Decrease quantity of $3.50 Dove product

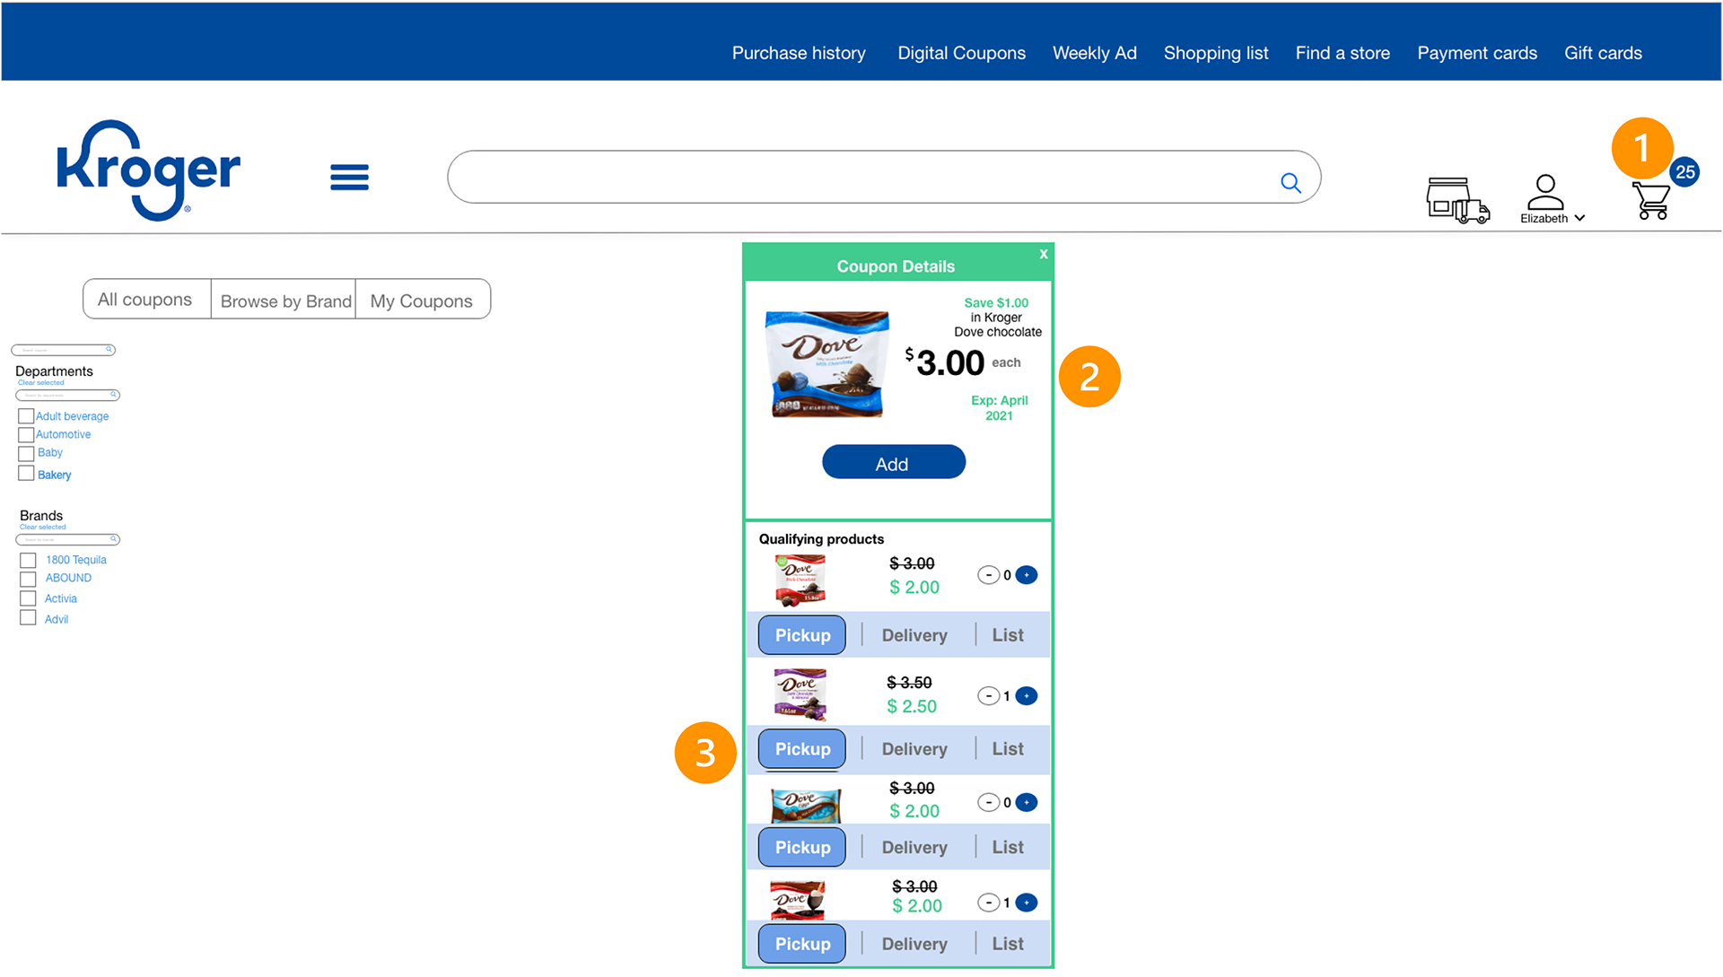point(988,695)
